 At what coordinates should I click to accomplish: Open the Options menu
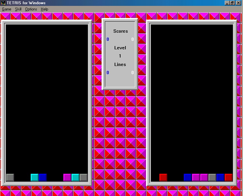tap(31, 9)
